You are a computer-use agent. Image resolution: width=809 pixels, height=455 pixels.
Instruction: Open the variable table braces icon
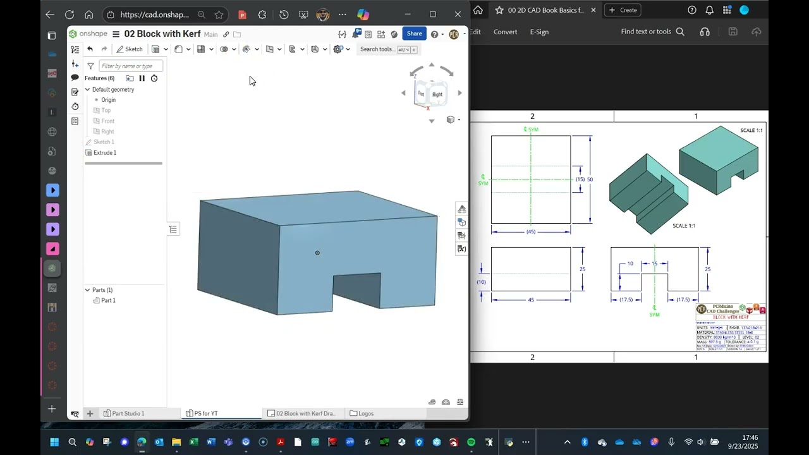coord(342,34)
